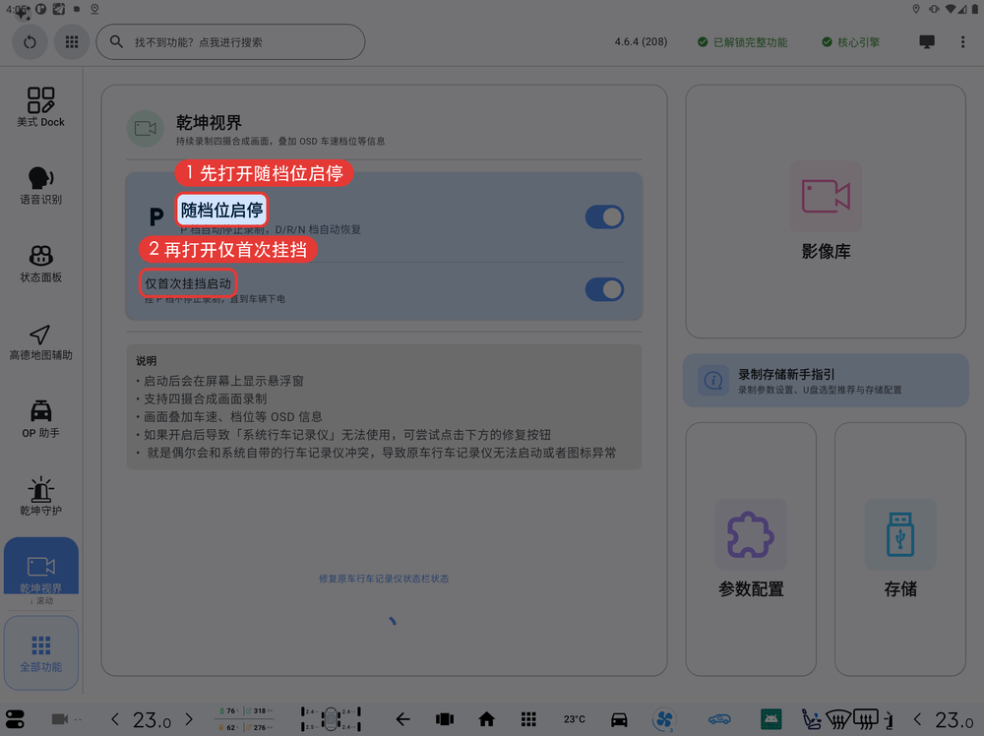Select the 乾坤视界 sidebar tab
This screenshot has width=984, height=736.
tap(40, 566)
